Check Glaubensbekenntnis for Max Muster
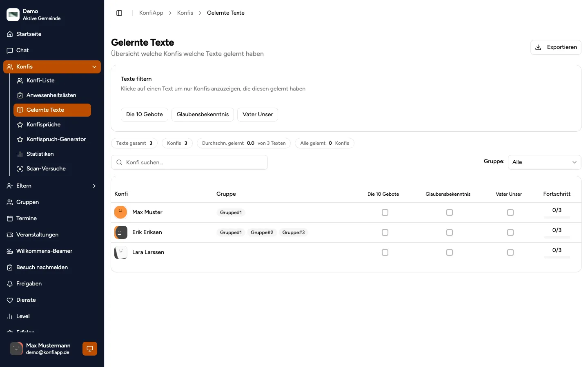The height and width of the screenshot is (367, 588). [450, 212]
